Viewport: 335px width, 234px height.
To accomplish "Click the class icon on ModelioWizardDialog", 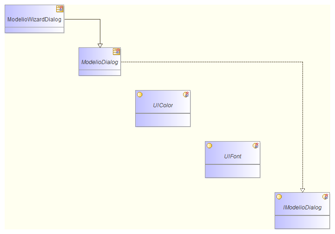I will click(59, 8).
